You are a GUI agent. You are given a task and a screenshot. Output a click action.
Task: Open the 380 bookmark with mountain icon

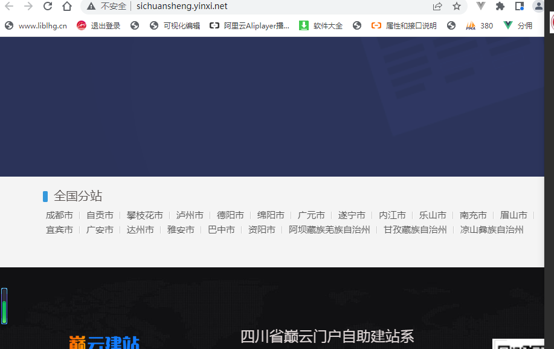[x=479, y=25]
